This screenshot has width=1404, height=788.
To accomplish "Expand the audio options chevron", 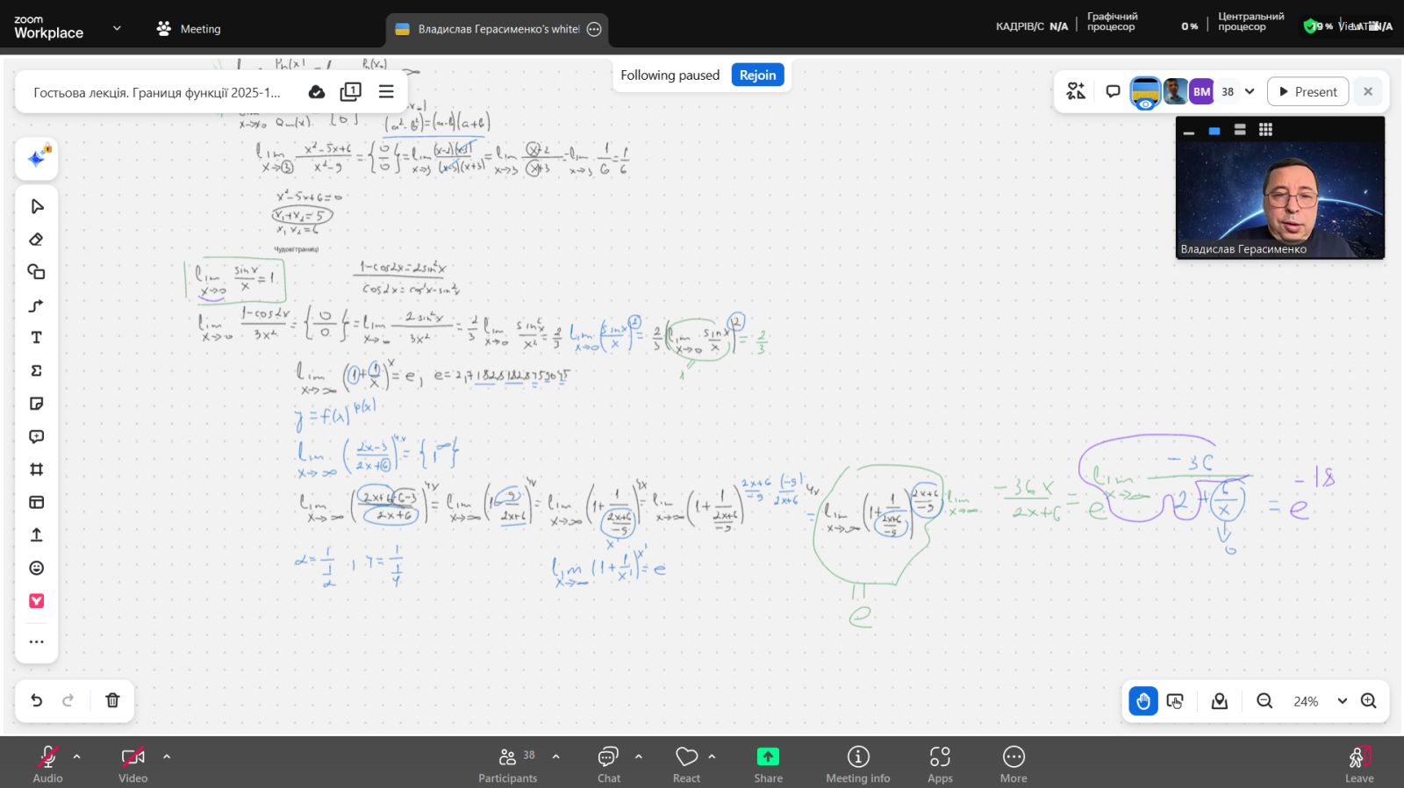I will [76, 756].
